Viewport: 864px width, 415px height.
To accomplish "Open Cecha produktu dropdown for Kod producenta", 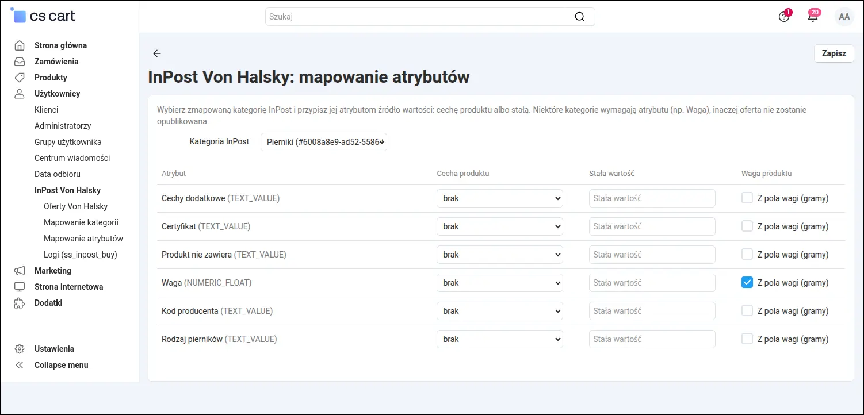I will (500, 311).
